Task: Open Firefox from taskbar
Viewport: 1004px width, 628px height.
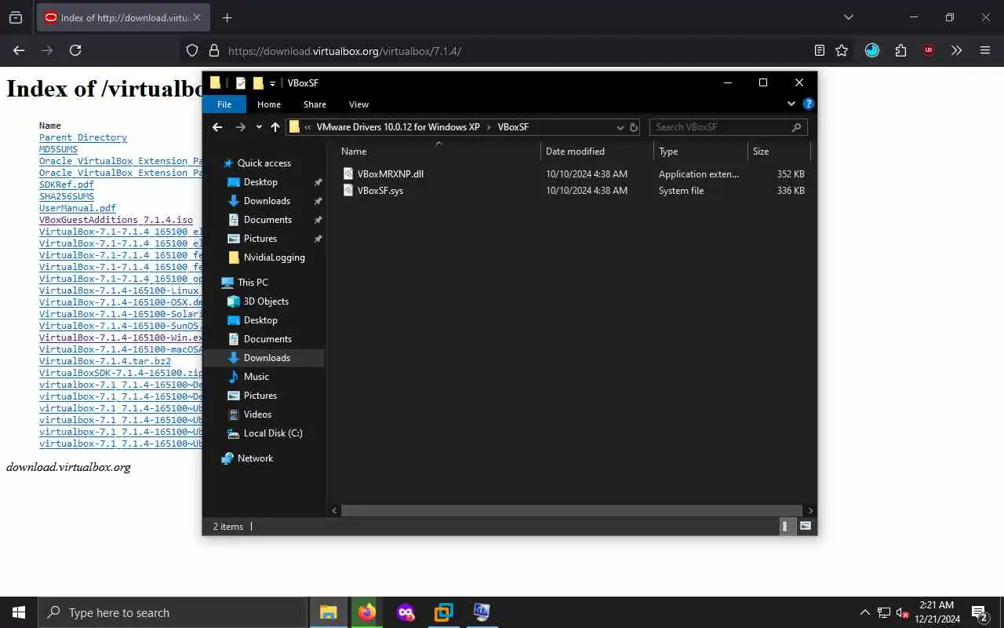Action: pos(367,612)
